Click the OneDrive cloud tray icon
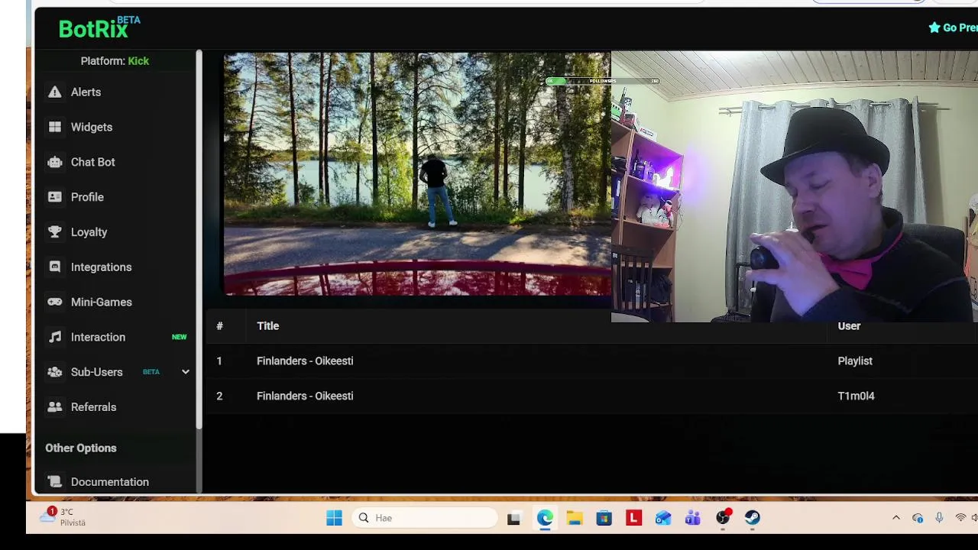978x550 pixels. click(918, 518)
